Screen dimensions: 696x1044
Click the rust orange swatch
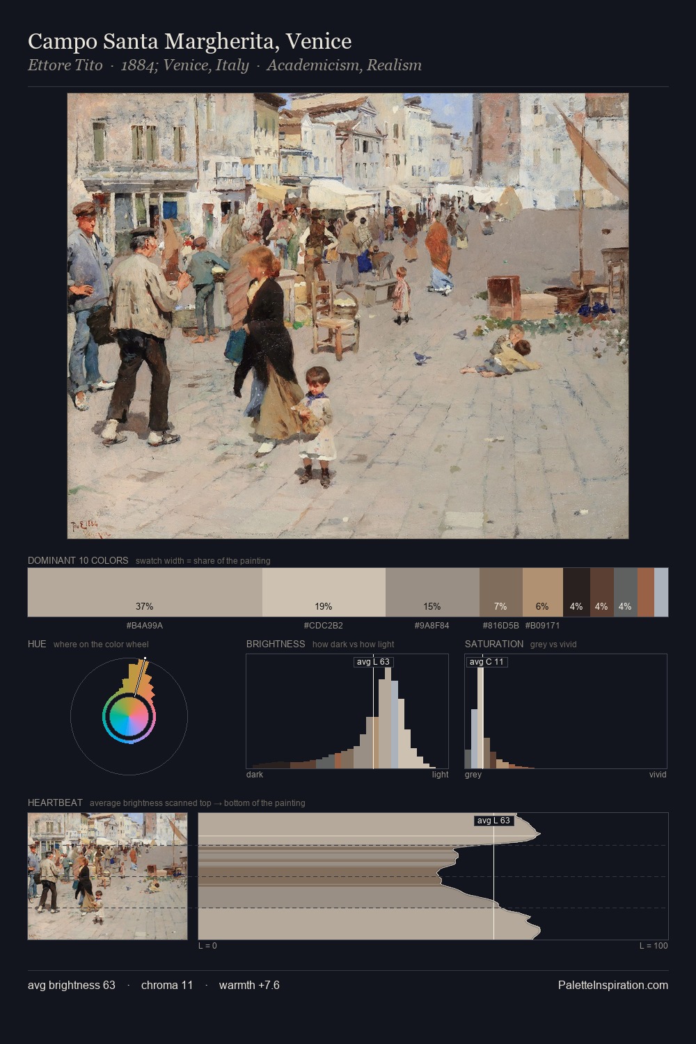click(x=646, y=592)
